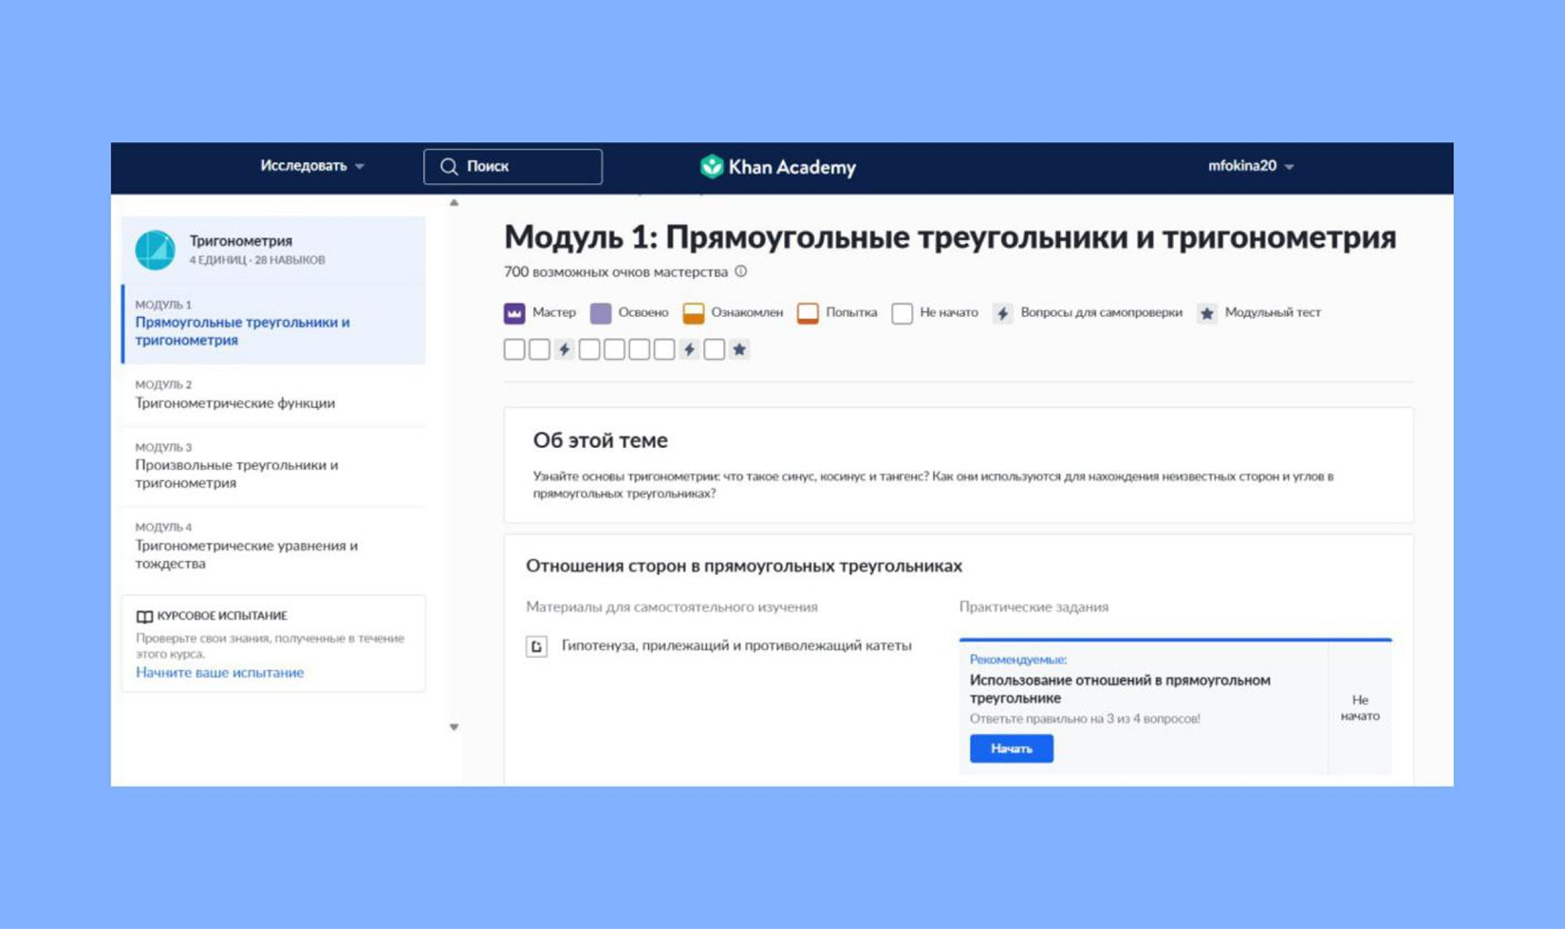This screenshot has width=1565, height=929.
Task: Select Модуль 2 Тригонометрические функции
Action: click(235, 395)
